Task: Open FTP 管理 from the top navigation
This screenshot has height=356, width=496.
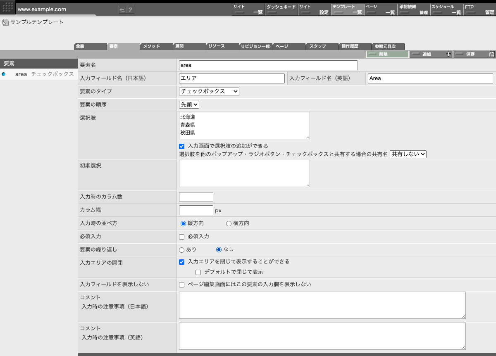Action: pos(479,9)
